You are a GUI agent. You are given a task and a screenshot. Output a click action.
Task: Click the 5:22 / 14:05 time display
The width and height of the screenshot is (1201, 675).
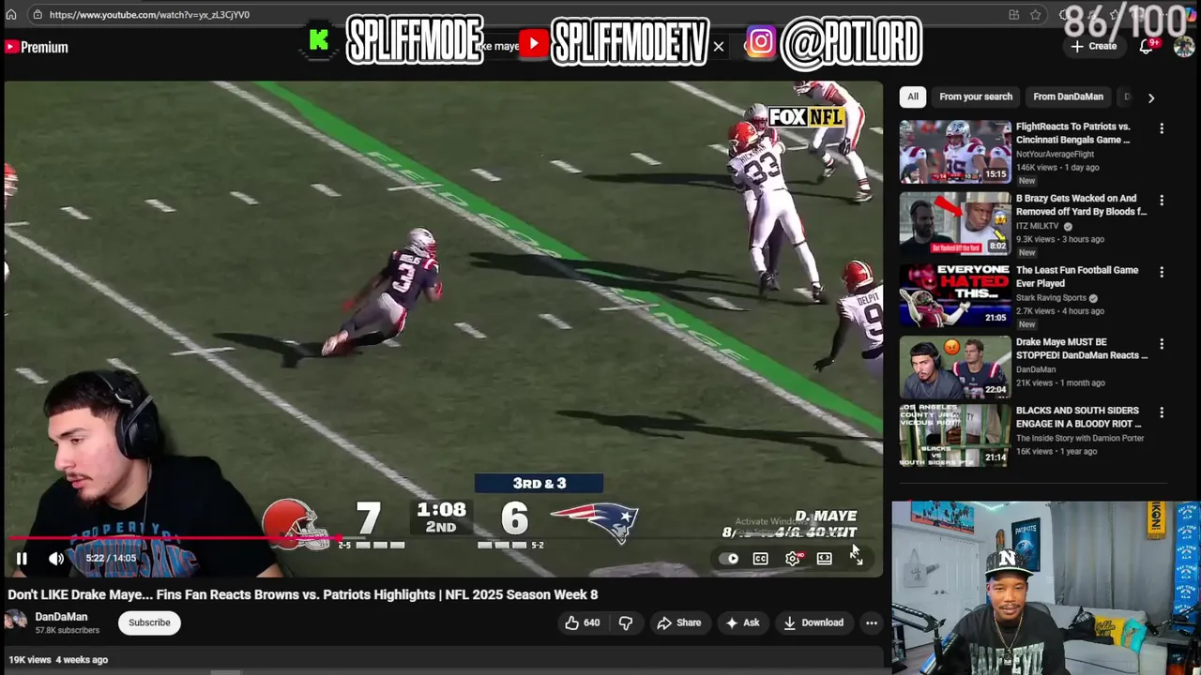pyautogui.click(x=111, y=559)
